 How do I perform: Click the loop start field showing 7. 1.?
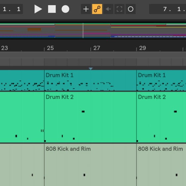click(x=167, y=9)
